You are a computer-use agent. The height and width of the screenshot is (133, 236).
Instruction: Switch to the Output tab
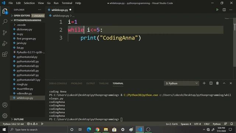click(x=90, y=83)
